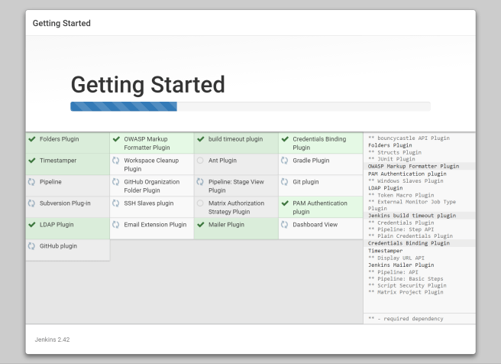
Task: Click the checkmark icon next to Mailer Plugin
Action: point(200,225)
